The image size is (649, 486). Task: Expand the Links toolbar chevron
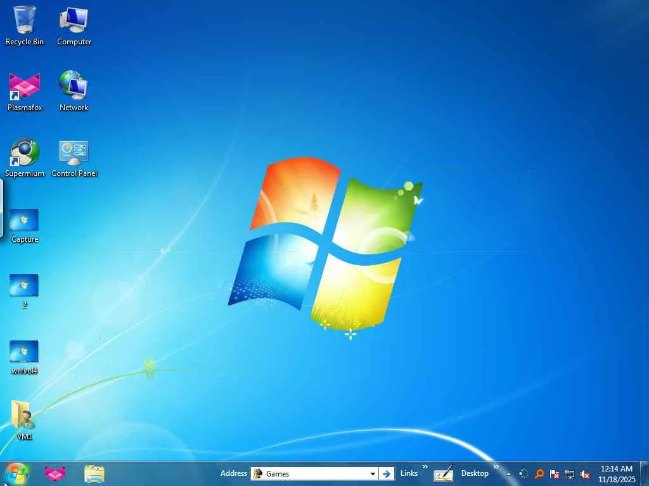425,467
